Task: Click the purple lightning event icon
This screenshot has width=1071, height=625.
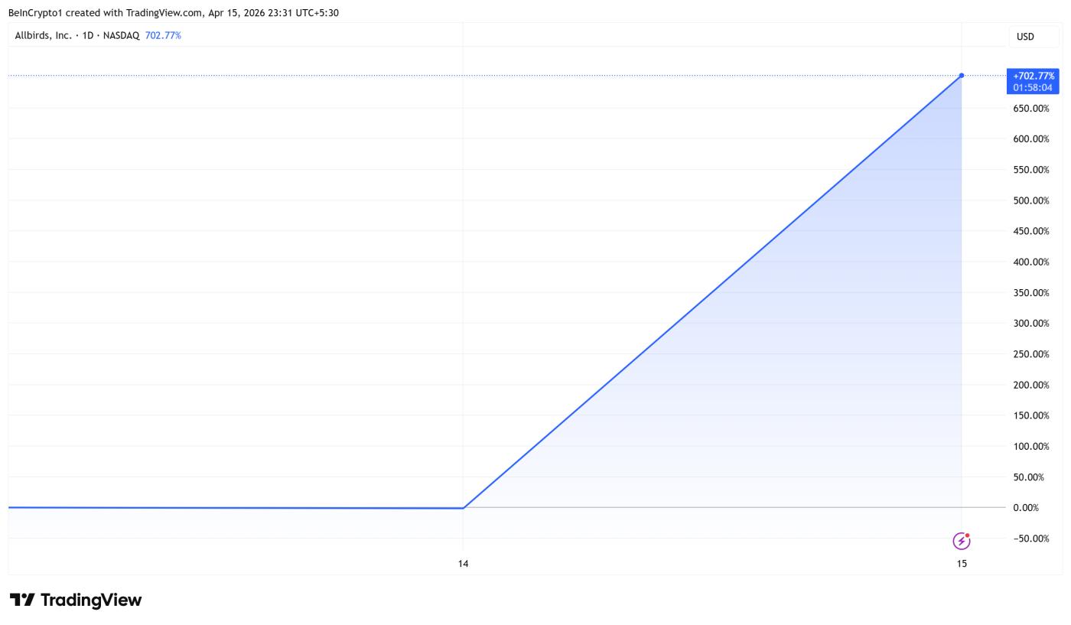Action: [x=962, y=541]
